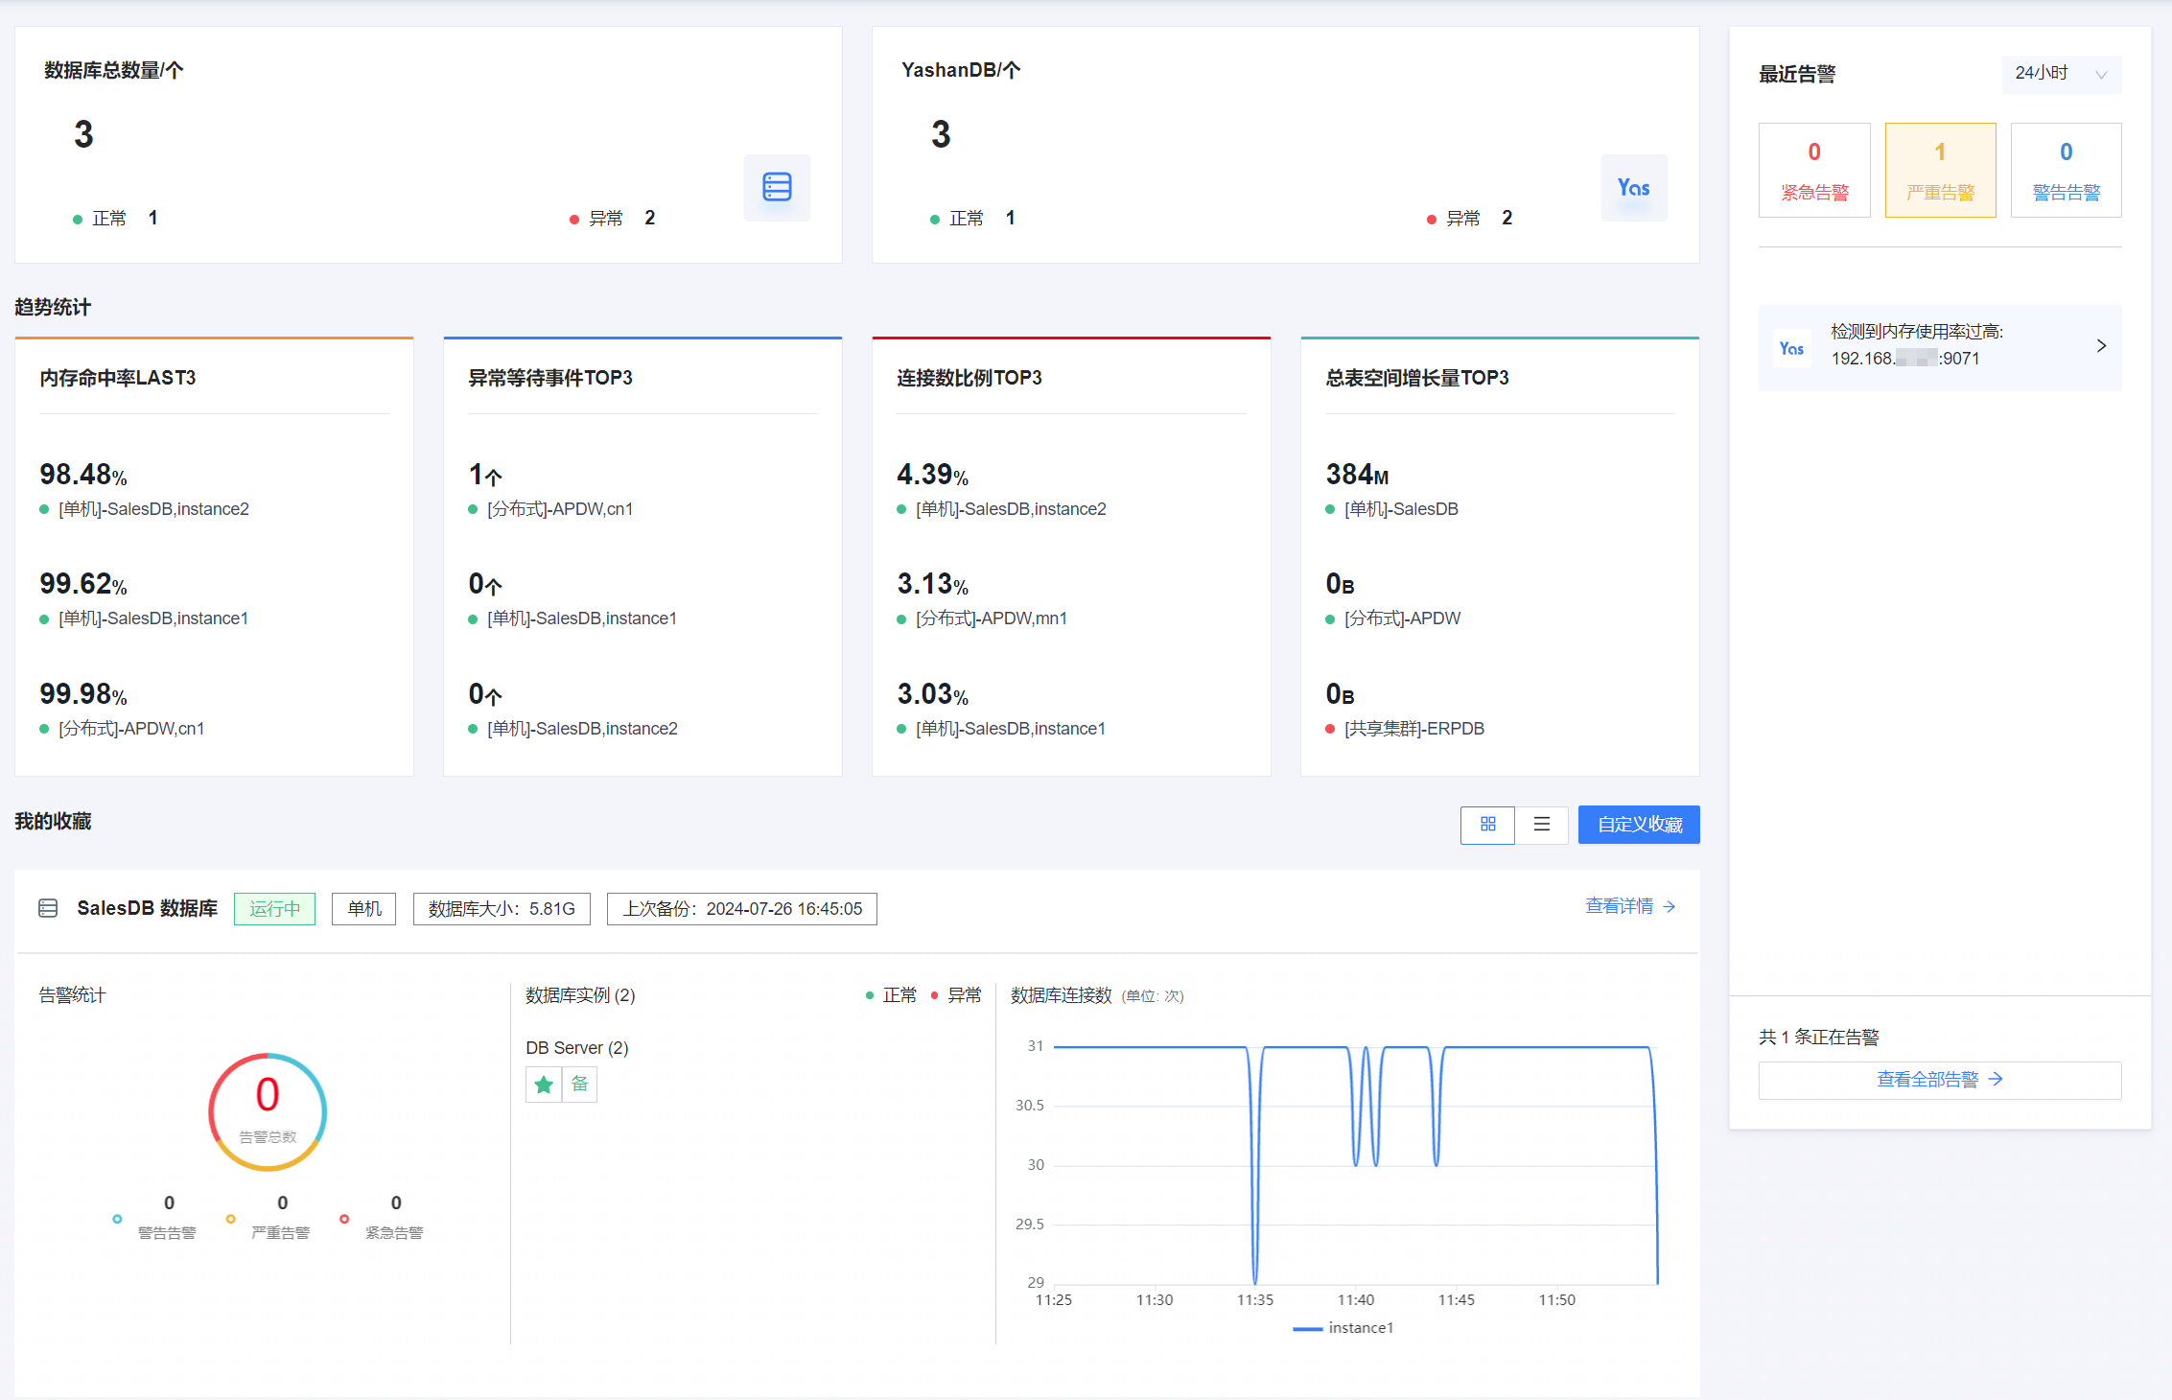
Task: Click the 连接数比例TOP3 card title
Action: (969, 378)
